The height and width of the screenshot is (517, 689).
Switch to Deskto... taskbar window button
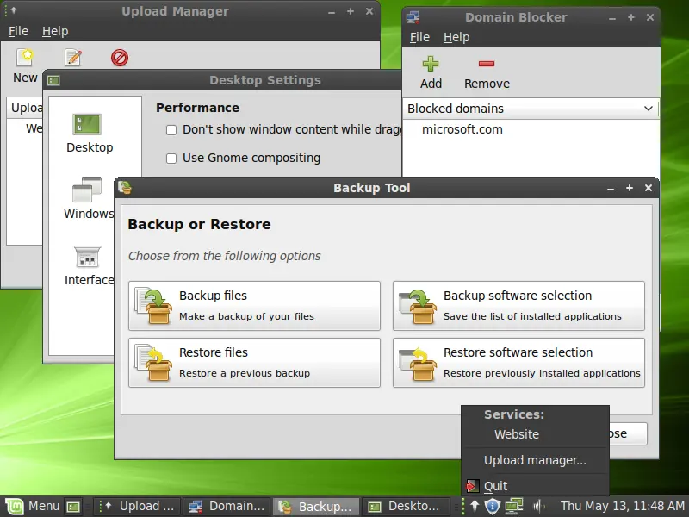pos(406,507)
